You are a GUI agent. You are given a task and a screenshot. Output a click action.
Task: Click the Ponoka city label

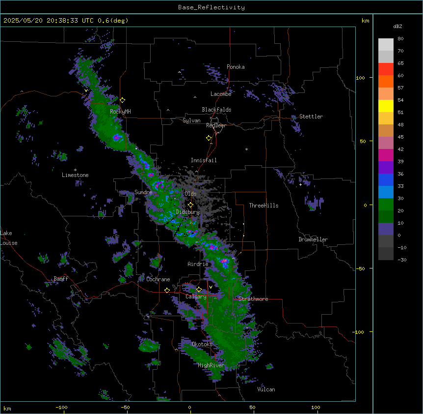[x=236, y=67]
